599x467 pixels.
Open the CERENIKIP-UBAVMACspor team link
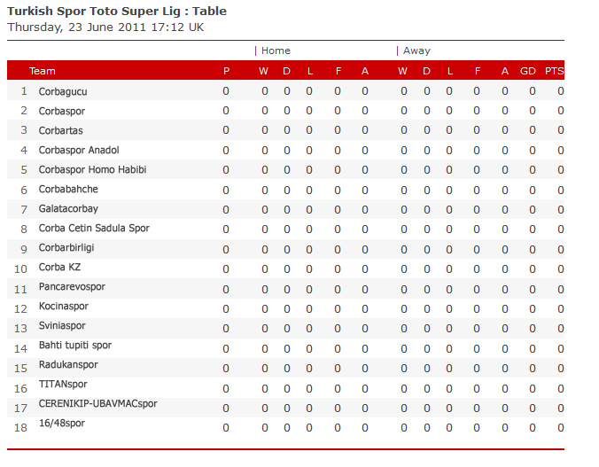pyautogui.click(x=97, y=404)
